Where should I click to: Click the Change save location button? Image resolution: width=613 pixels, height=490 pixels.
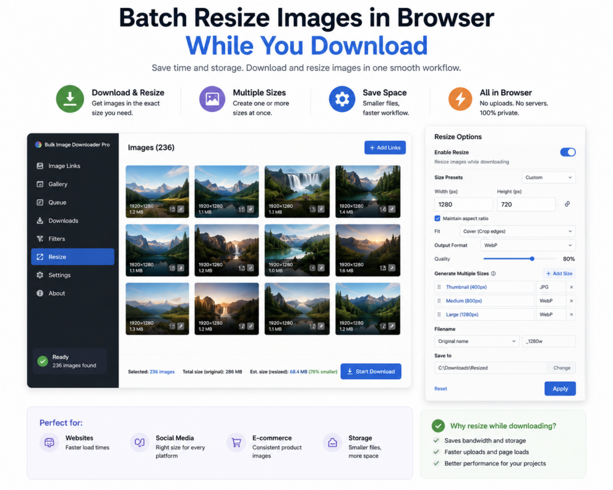tap(562, 368)
